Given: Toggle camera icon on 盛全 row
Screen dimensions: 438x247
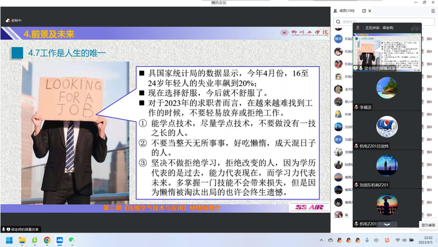Looking at the screenshot, I should [x=429, y=140].
